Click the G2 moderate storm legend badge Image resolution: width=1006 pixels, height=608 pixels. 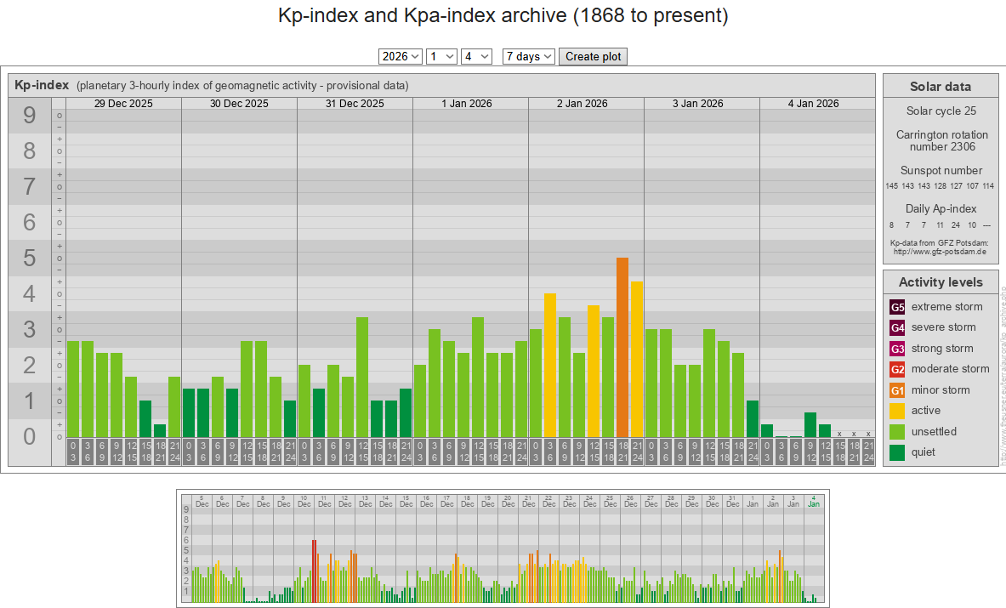(x=897, y=369)
